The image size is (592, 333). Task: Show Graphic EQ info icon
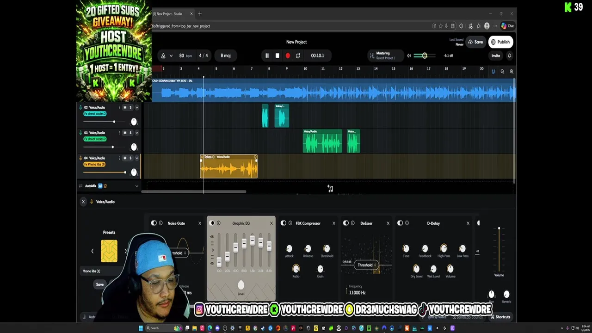pos(219,223)
